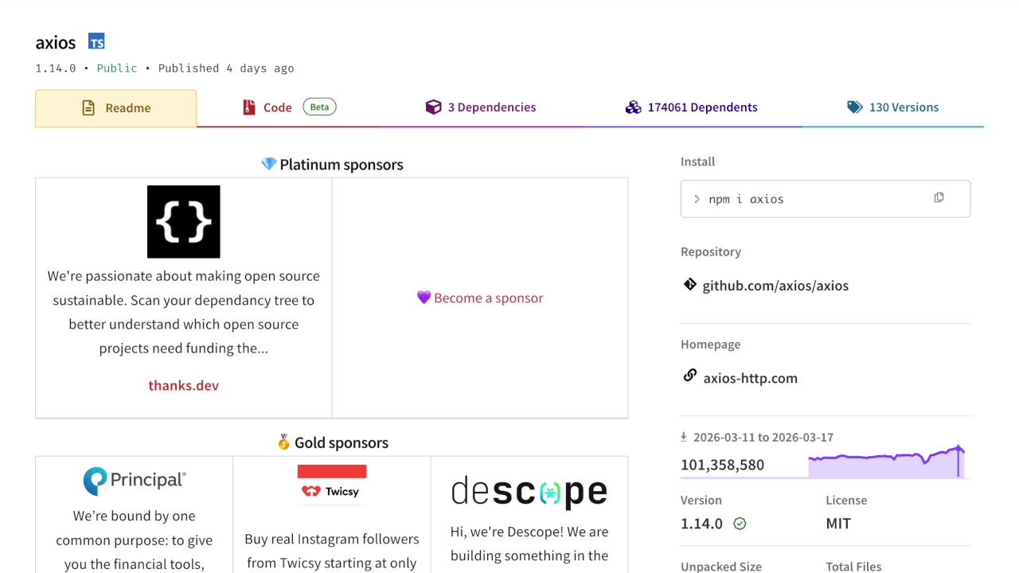Open the 130 Versions tab

point(904,107)
